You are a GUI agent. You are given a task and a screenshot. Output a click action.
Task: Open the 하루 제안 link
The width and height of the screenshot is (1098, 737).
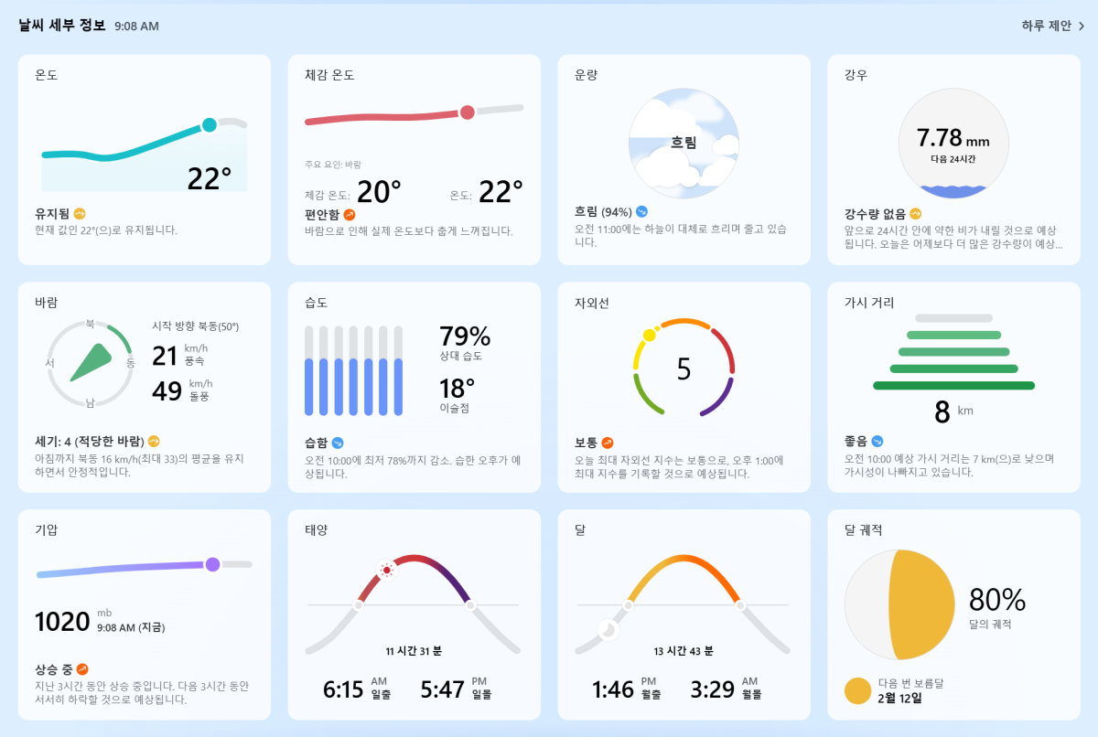coord(1046,26)
